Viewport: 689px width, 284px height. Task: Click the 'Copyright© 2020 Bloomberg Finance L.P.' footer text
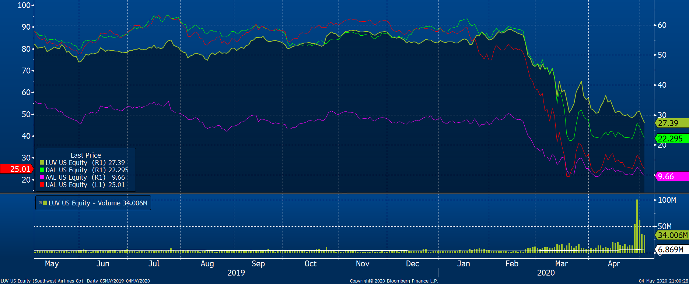click(394, 281)
